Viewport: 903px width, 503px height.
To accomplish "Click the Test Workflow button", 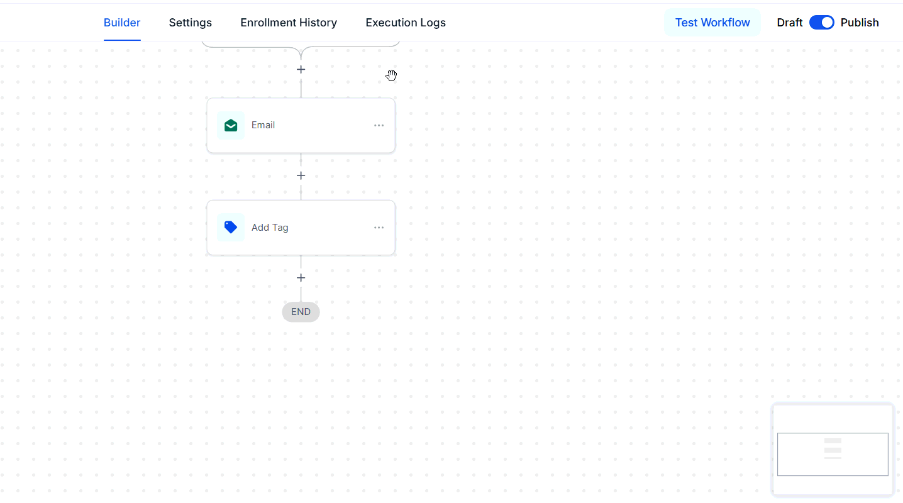I will click(x=712, y=23).
